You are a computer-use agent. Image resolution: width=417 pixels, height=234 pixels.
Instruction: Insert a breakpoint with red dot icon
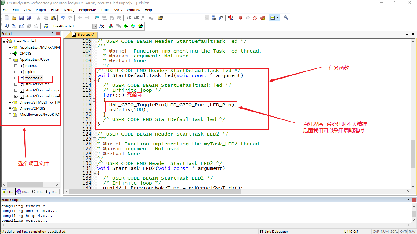click(241, 18)
